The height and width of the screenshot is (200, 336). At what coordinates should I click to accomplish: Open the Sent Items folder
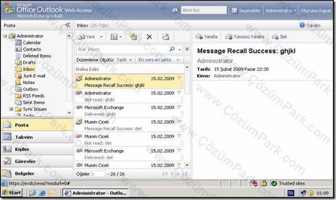pyautogui.click(x=34, y=102)
